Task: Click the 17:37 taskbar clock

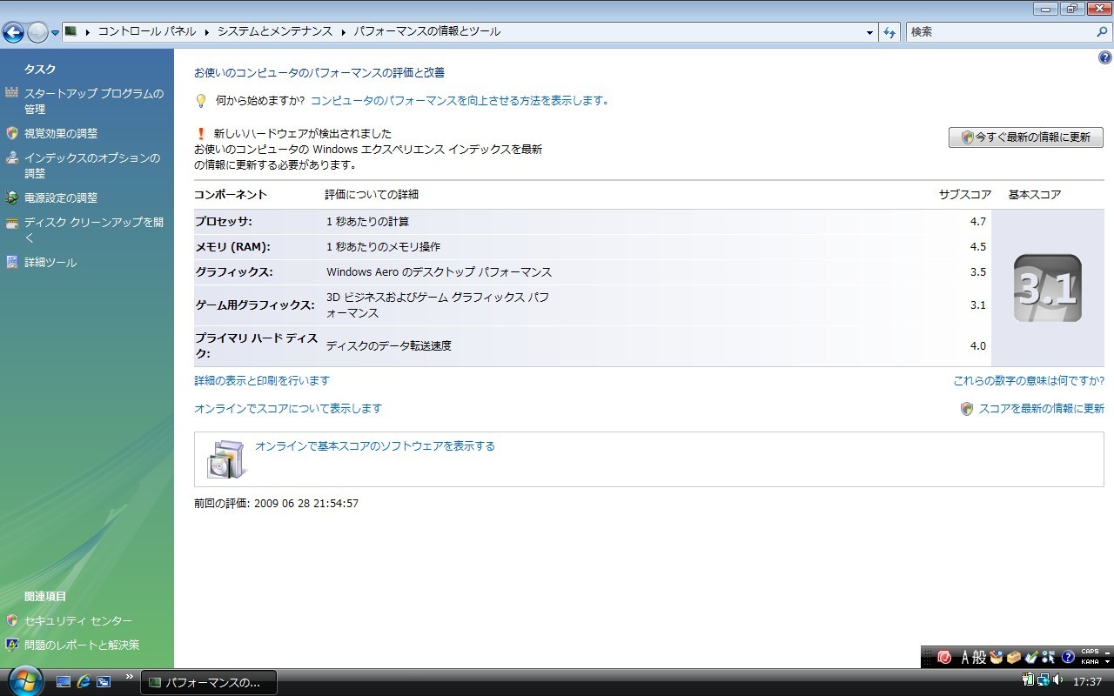Action: [1088, 682]
